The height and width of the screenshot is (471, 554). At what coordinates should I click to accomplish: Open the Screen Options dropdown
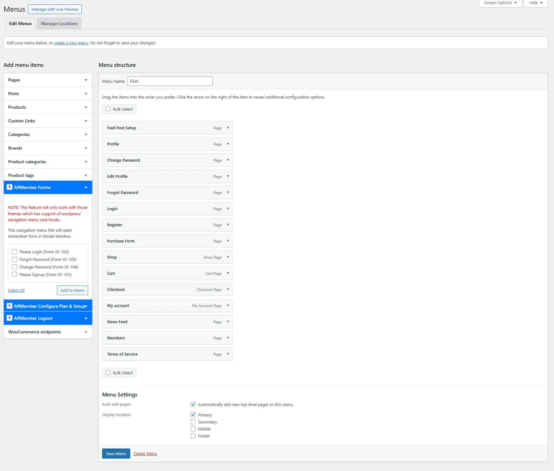tap(500, 3)
